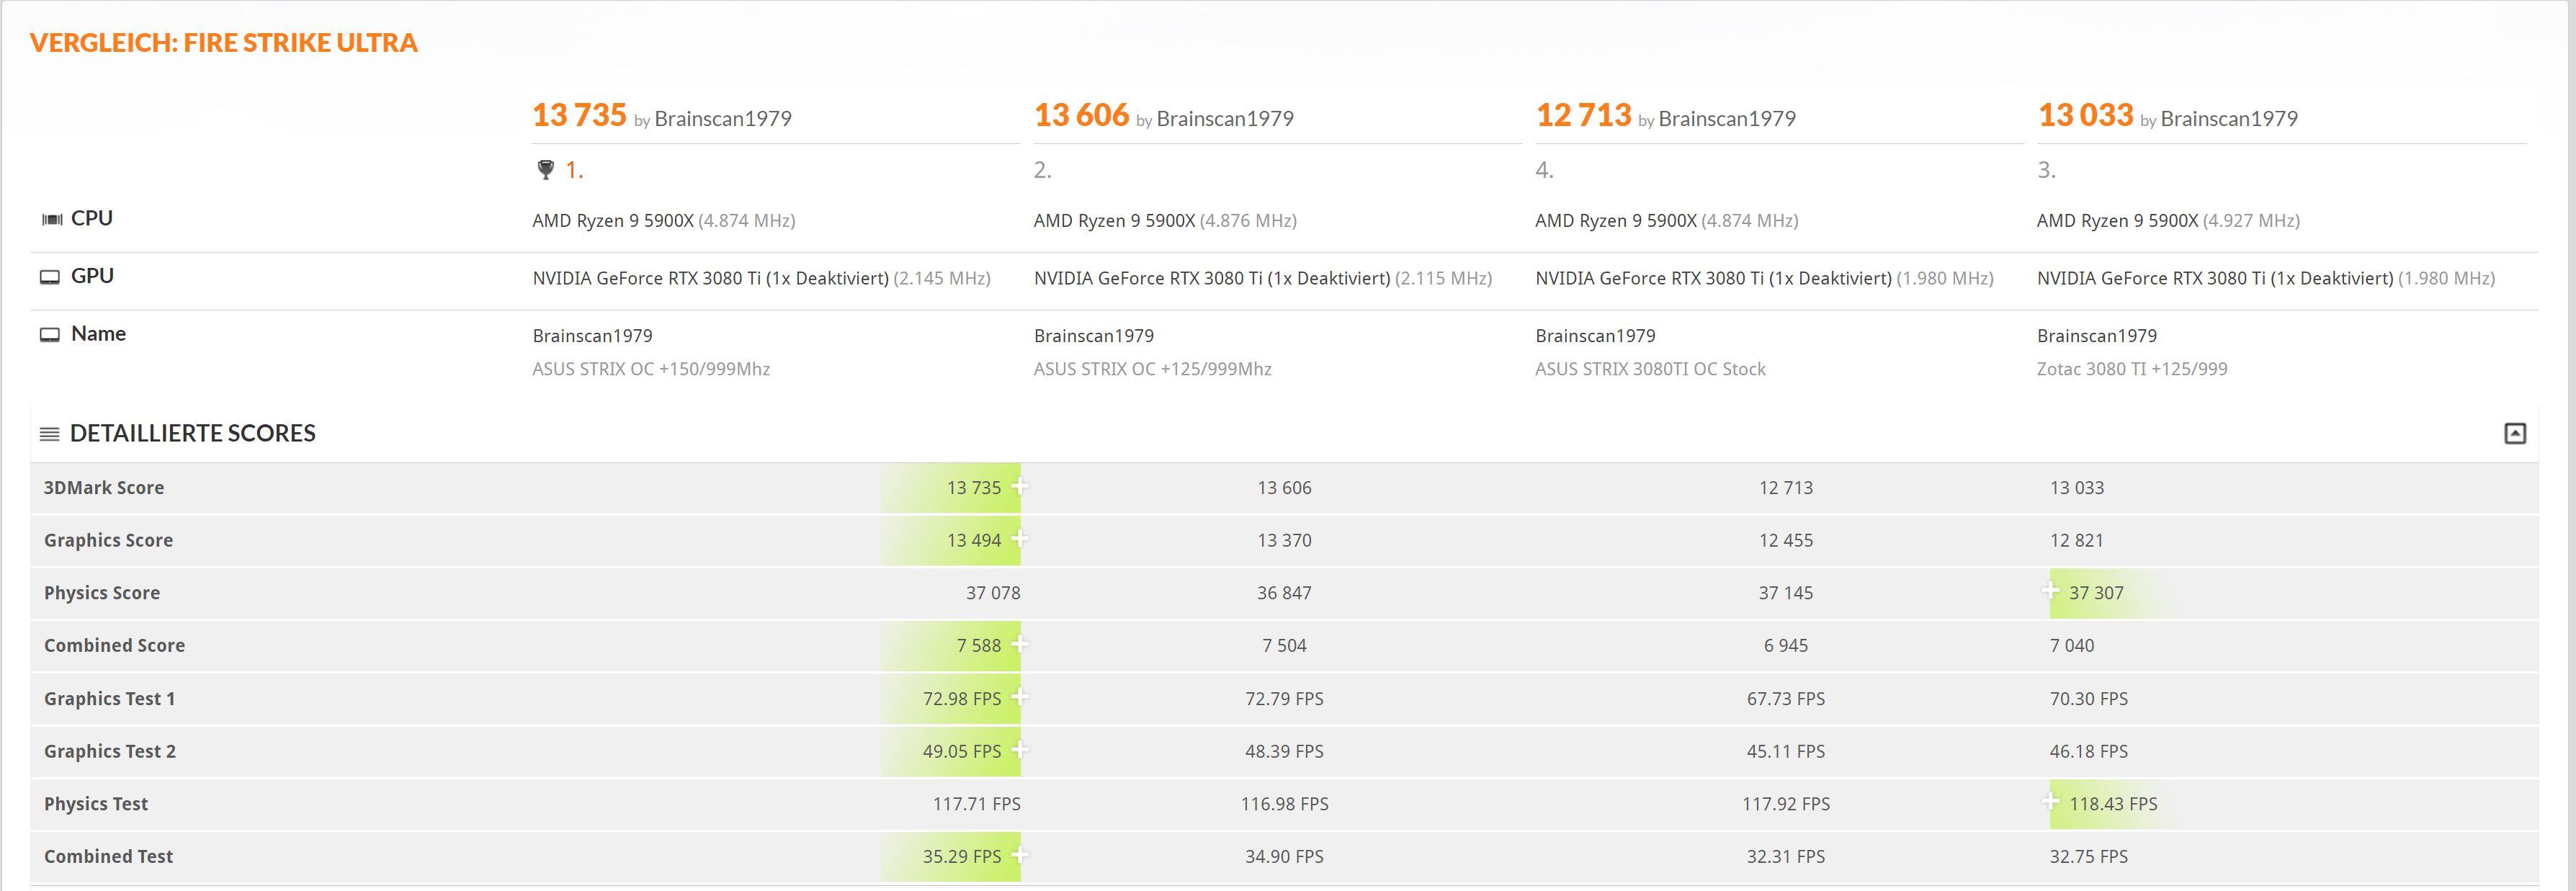Click the 46.18 FPS Graphics Test 2 value
Image resolution: width=2576 pixels, height=891 pixels.
pos(2089,752)
